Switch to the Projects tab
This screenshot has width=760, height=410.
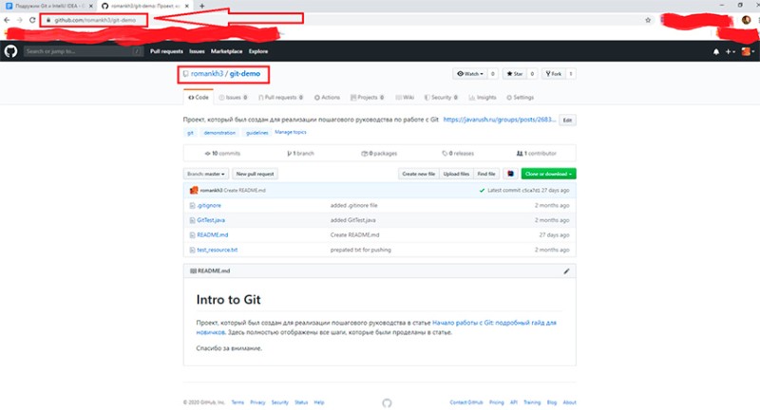click(367, 98)
